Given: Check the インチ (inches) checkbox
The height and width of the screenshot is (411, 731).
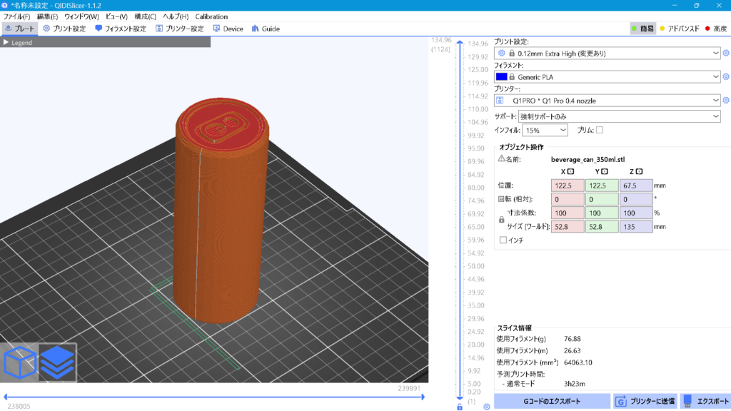Looking at the screenshot, I should 503,240.
